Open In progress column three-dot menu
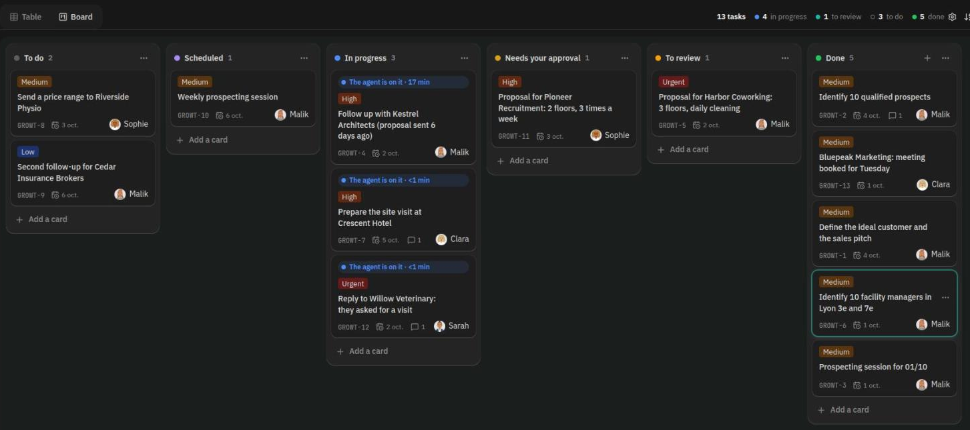This screenshot has height=430, width=970. [464, 58]
